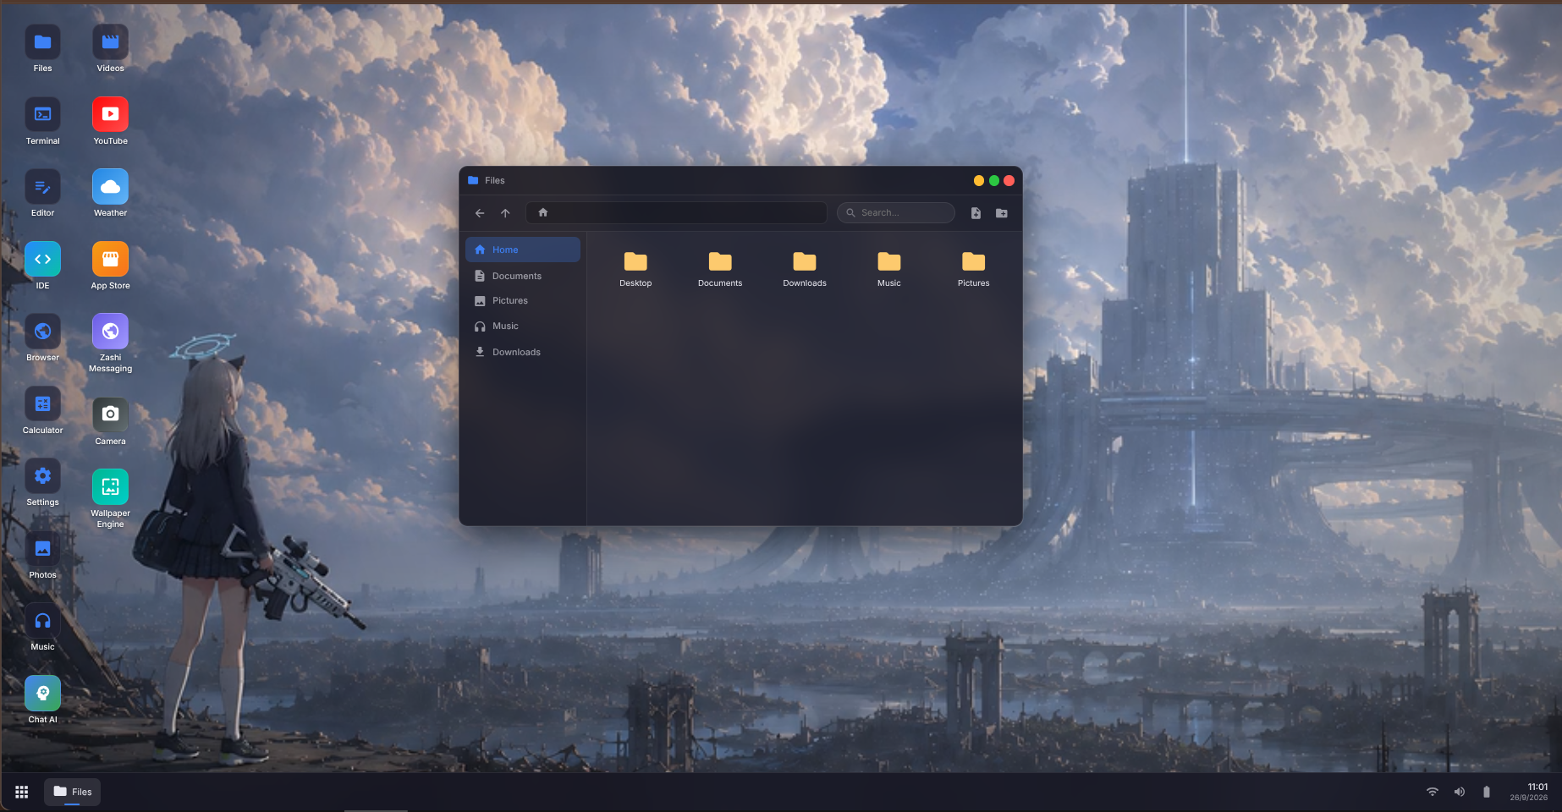This screenshot has width=1562, height=812.
Task: Open Music in the Files sidebar
Action: (x=523, y=326)
